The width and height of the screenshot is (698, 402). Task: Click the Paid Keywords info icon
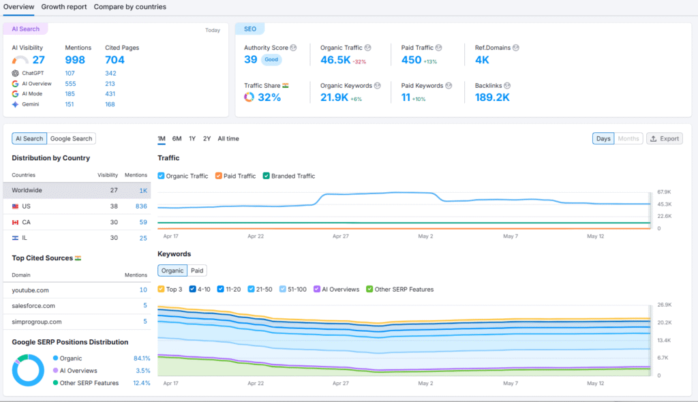click(449, 85)
